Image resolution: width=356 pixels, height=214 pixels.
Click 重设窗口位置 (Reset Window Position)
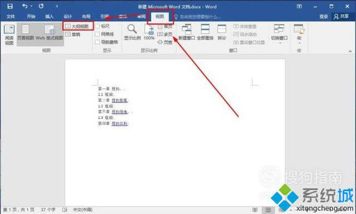249,42
